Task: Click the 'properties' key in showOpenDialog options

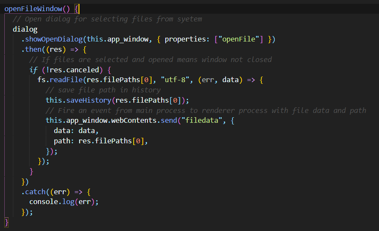Action: click(x=185, y=39)
